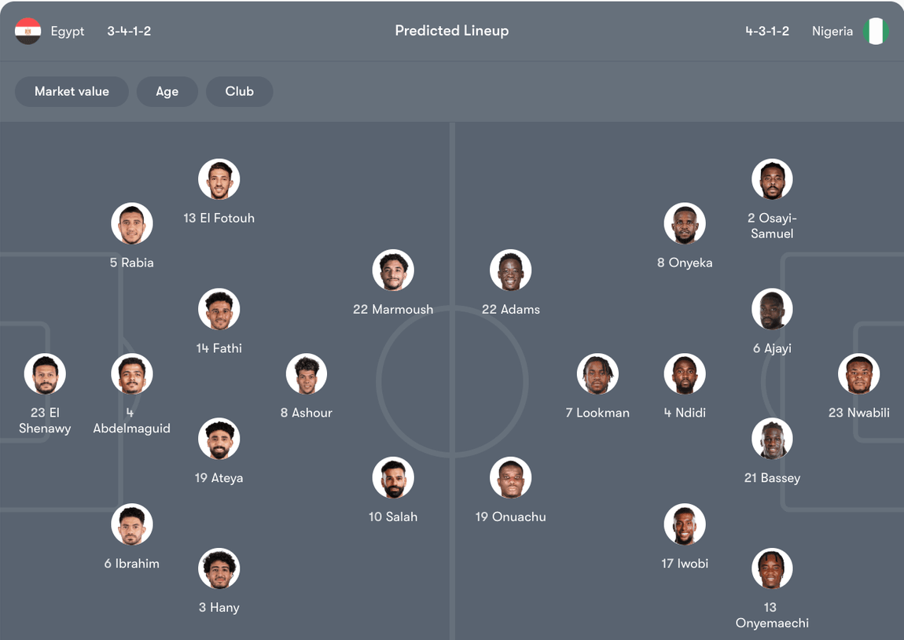
Task: Select Iwobi's player avatar
Action: click(685, 524)
